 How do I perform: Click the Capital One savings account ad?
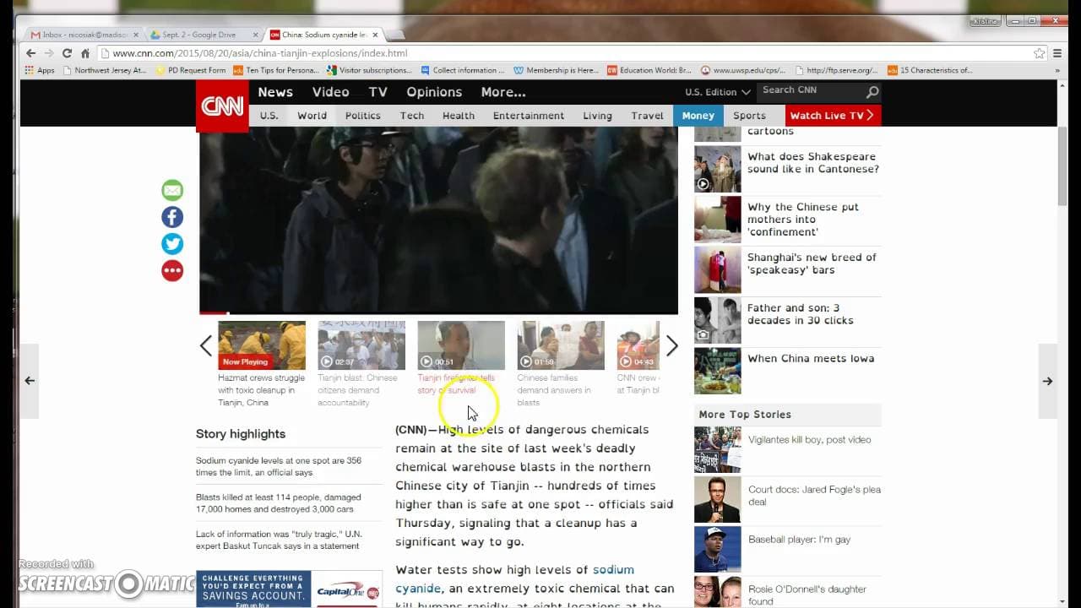click(x=289, y=589)
